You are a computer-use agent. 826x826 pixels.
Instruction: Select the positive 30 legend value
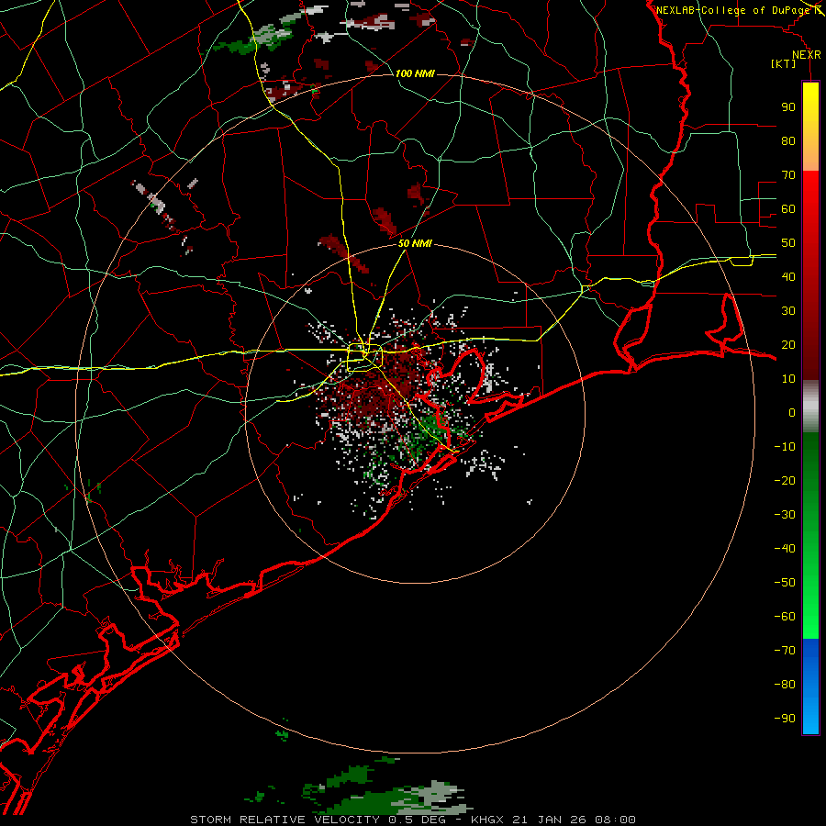(788, 311)
